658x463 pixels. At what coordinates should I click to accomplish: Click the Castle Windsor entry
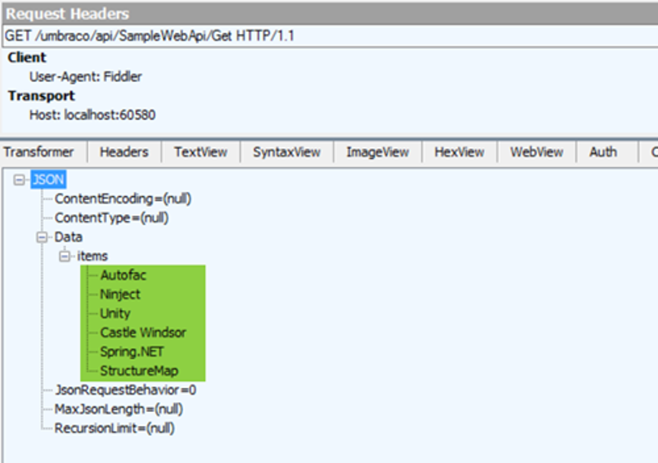[143, 333]
